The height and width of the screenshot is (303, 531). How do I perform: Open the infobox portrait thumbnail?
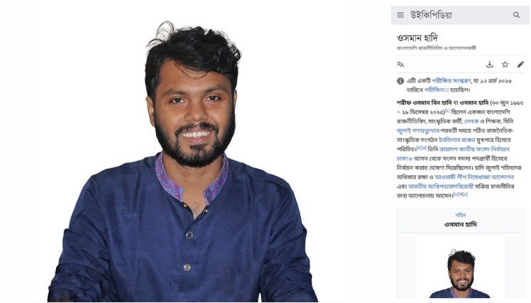(x=461, y=273)
